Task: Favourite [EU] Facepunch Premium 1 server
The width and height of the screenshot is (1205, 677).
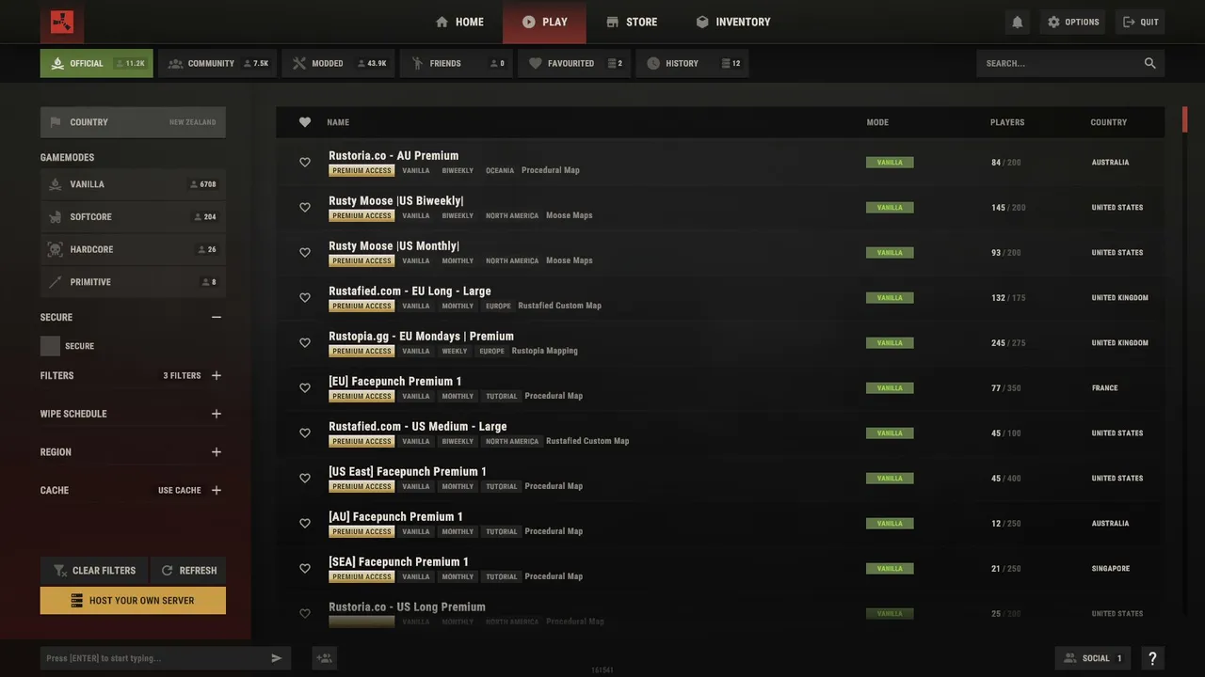Action: pyautogui.click(x=305, y=388)
